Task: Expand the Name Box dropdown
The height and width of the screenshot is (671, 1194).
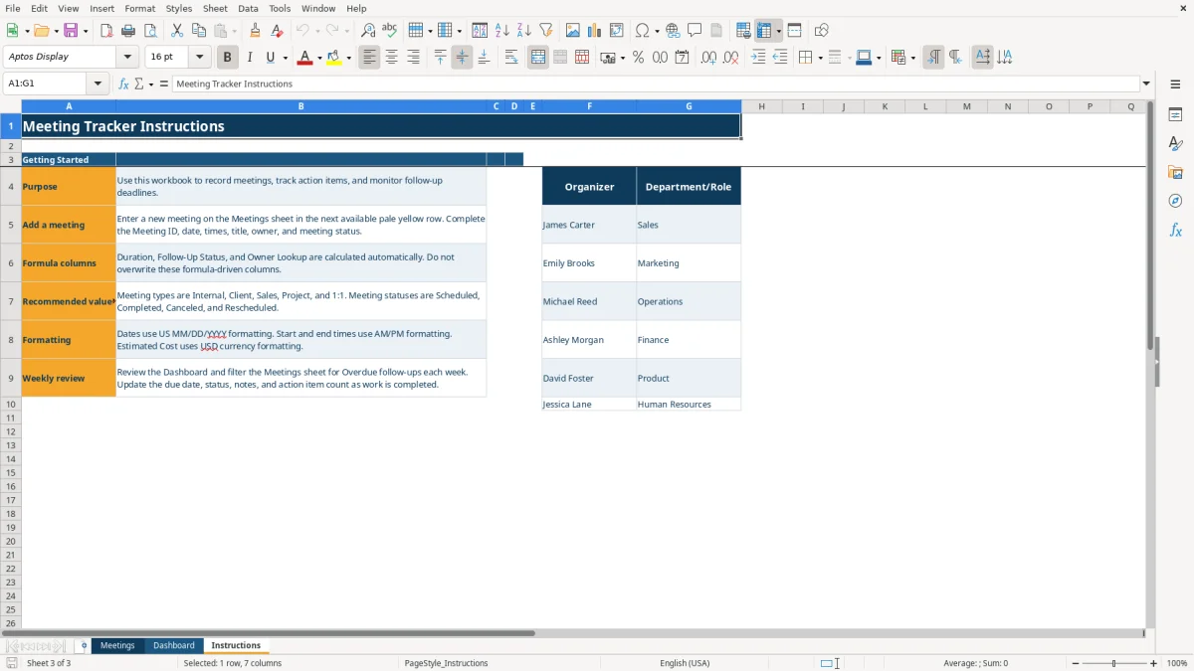Action: pos(98,84)
